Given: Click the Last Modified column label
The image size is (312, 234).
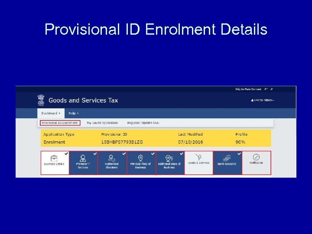Looking at the screenshot, I should 190,134.
